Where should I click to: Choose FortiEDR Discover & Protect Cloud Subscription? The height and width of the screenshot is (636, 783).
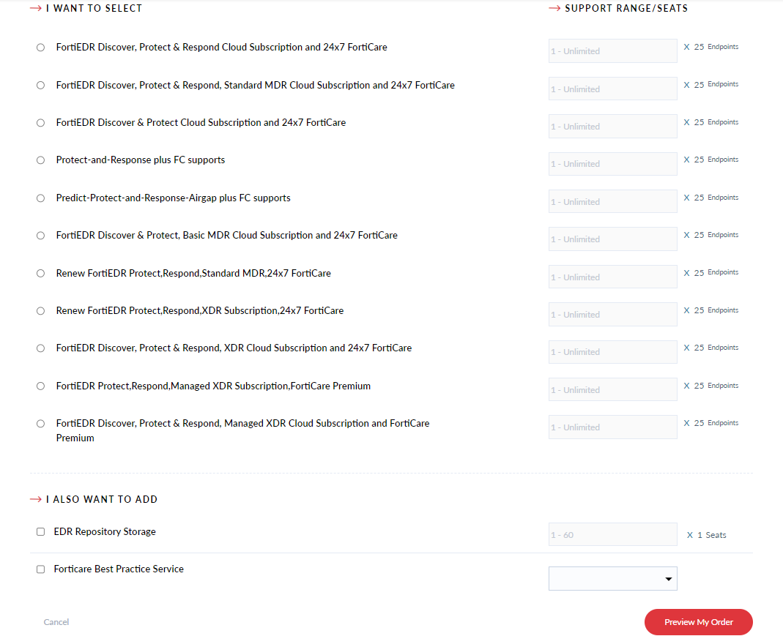(40, 122)
